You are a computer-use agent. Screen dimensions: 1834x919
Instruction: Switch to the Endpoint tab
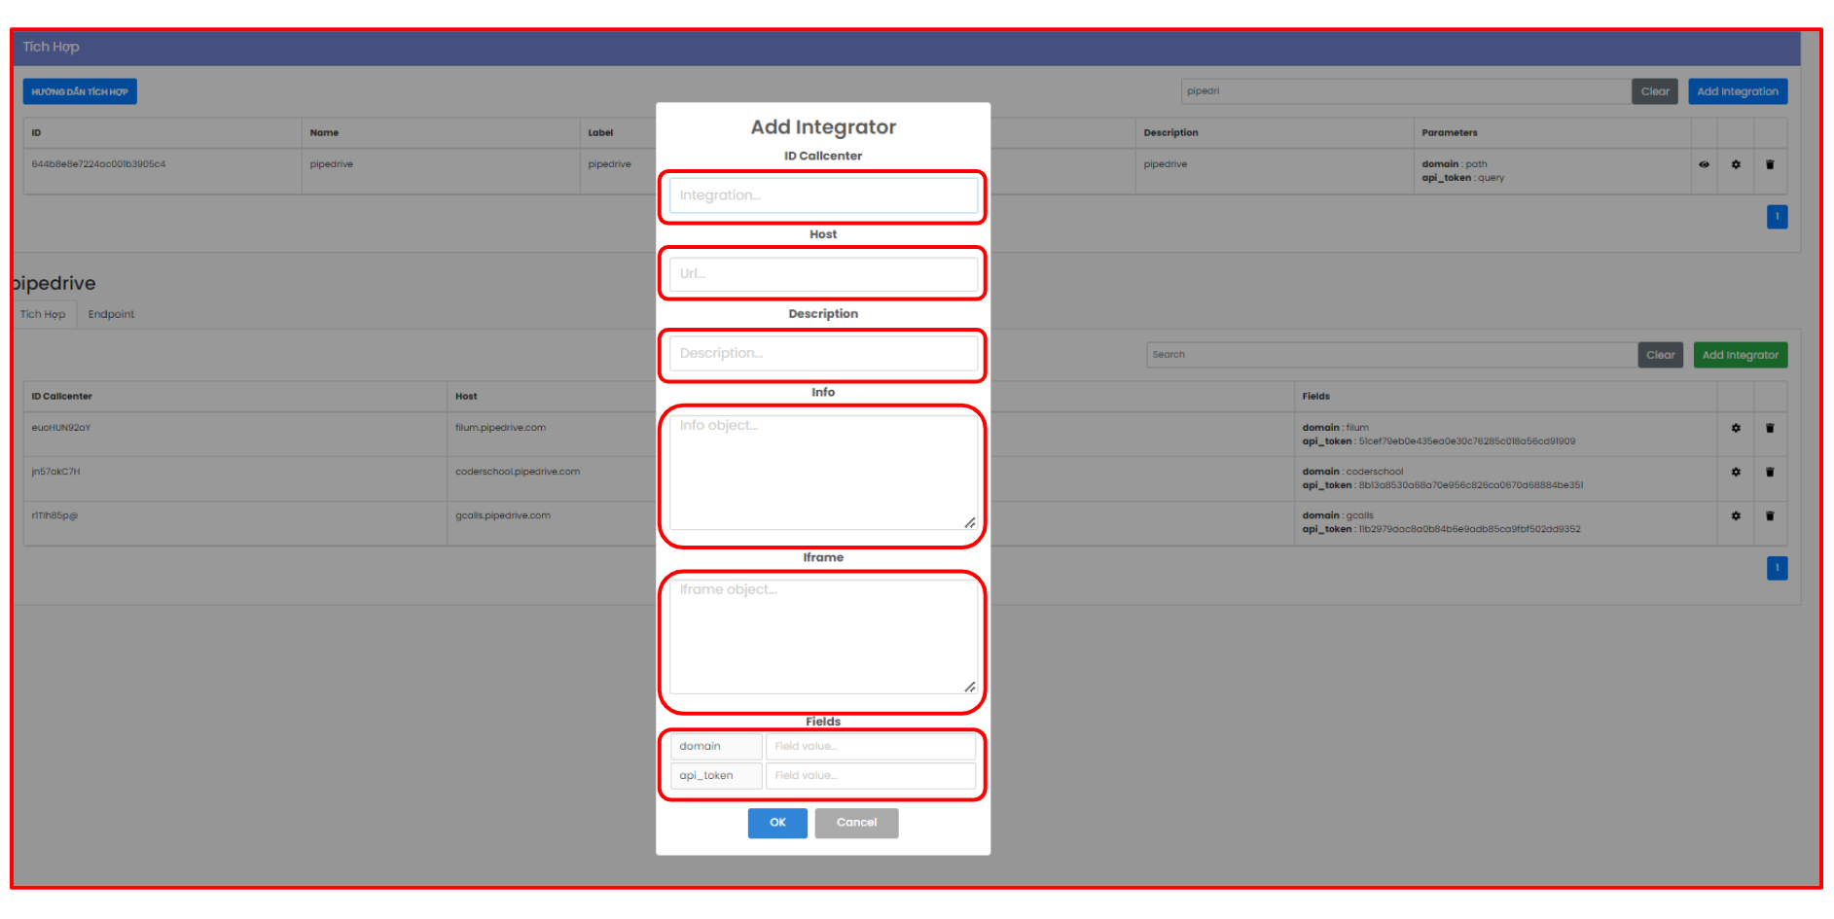point(111,314)
